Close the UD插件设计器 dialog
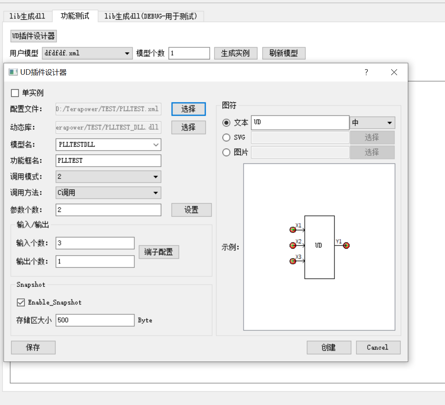The height and width of the screenshot is (405, 445). (x=394, y=72)
